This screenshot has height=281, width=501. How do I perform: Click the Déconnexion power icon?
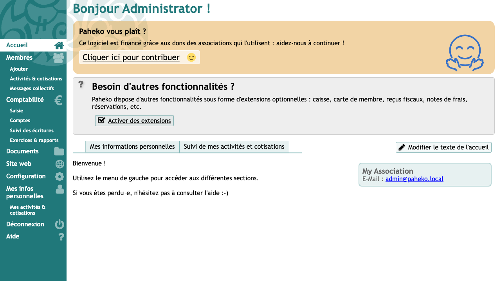pos(59,224)
